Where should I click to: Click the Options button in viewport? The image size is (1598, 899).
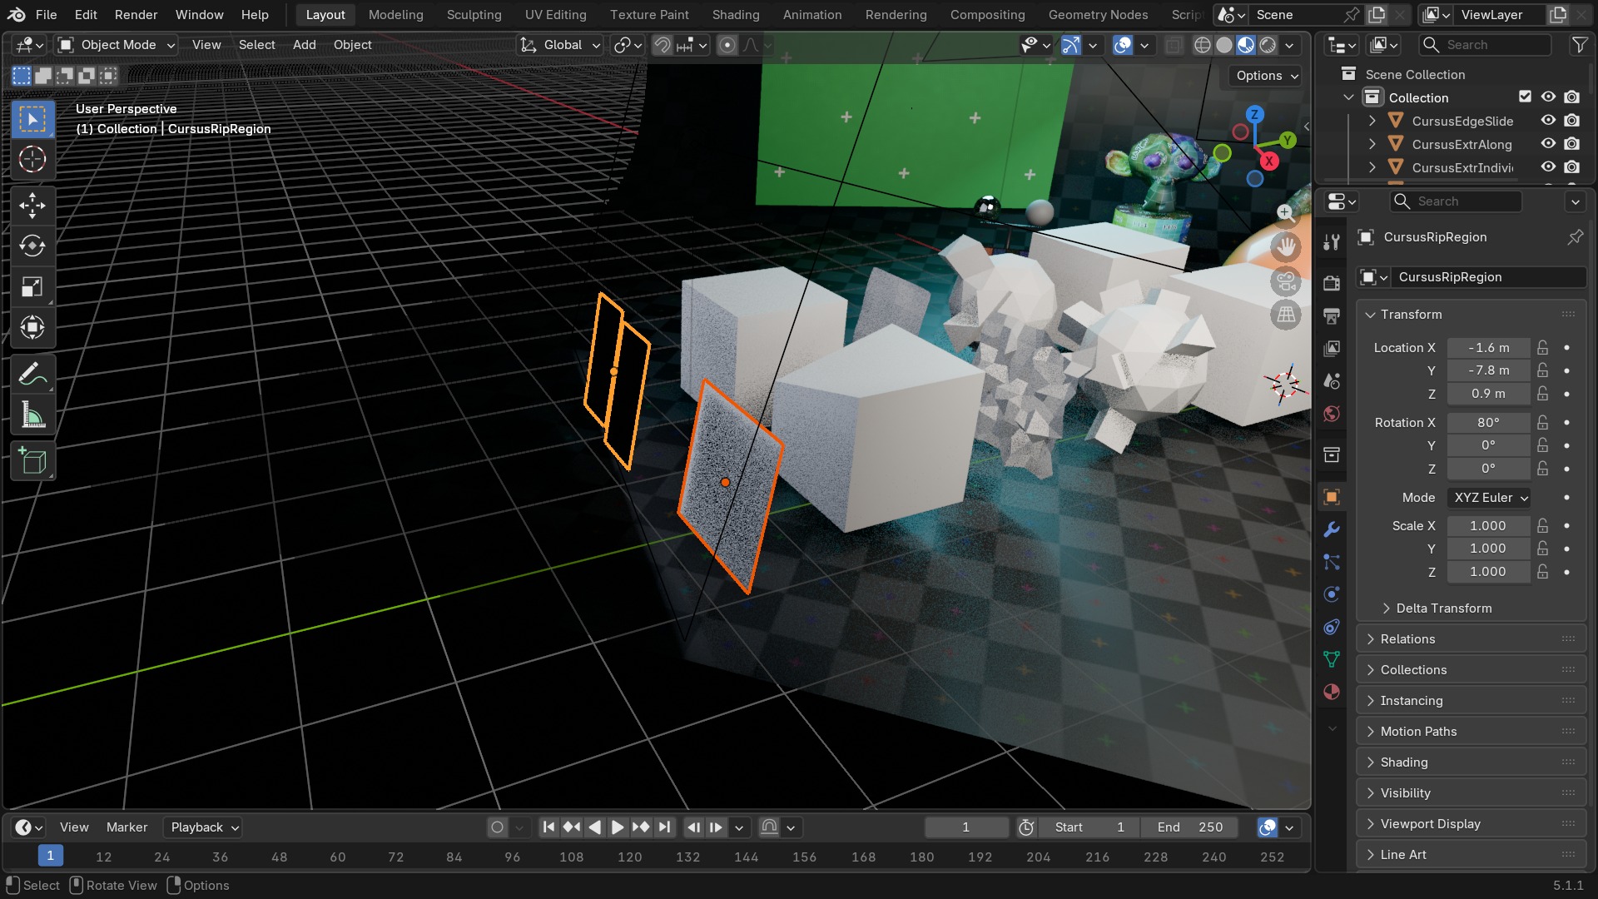click(1266, 76)
